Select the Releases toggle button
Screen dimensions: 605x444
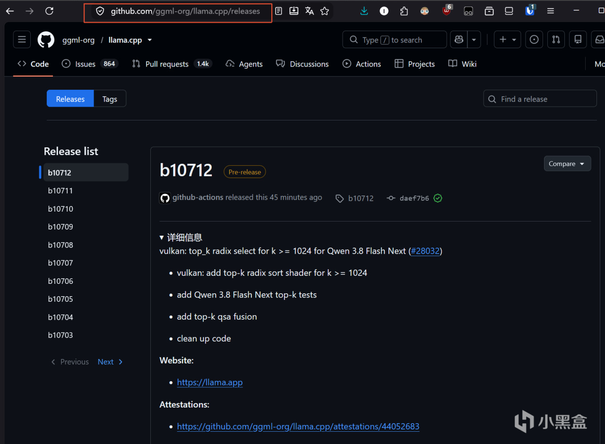[70, 99]
